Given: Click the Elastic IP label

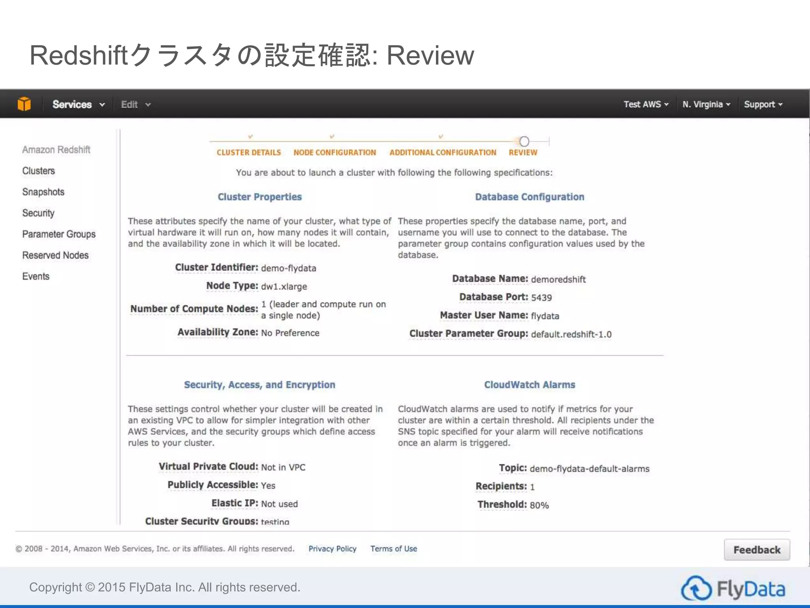Looking at the screenshot, I should [x=235, y=503].
